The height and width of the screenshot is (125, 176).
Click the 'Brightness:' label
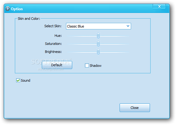(53, 52)
